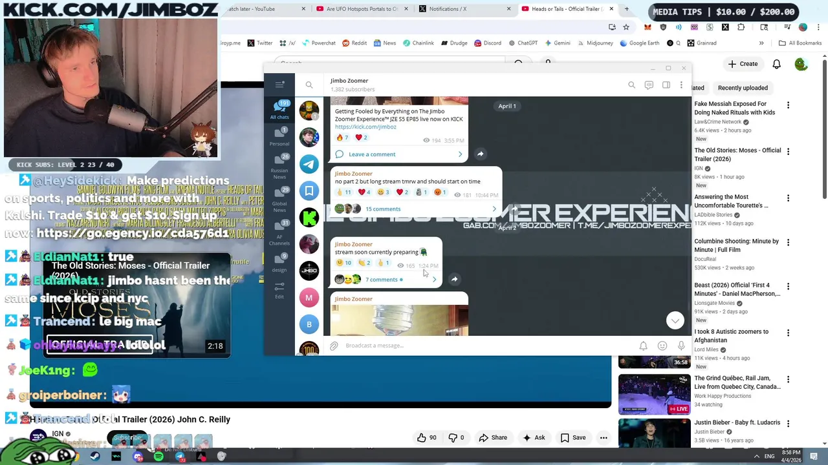Open the chat with pink M avatar
The image size is (828, 465).
(x=309, y=298)
